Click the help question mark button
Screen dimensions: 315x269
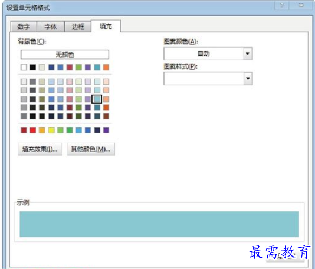[x=282, y=5]
